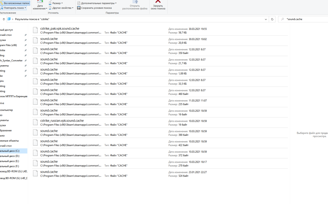The image size is (328, 204).
Task: Click the up arrow navigation button
Action: tap(4, 19)
